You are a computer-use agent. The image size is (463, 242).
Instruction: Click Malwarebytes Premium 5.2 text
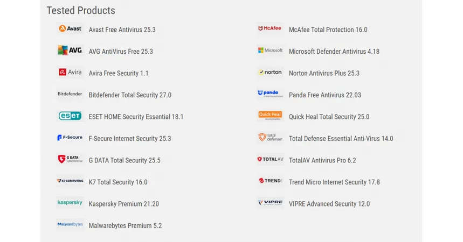click(125, 225)
